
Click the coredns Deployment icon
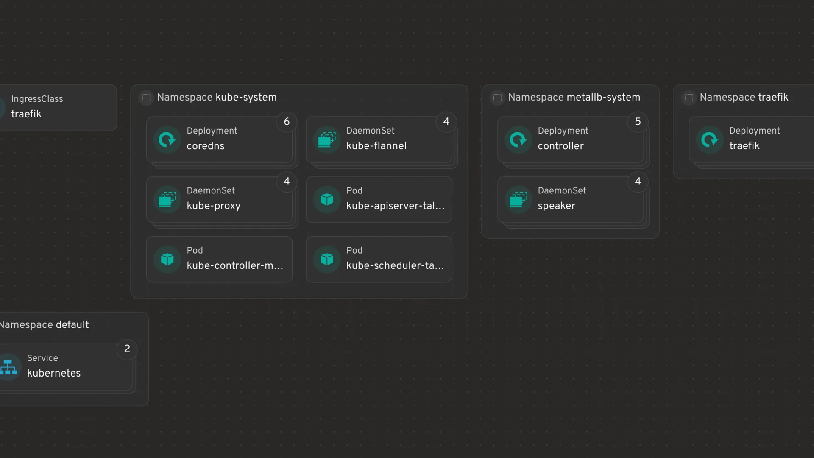pos(167,139)
